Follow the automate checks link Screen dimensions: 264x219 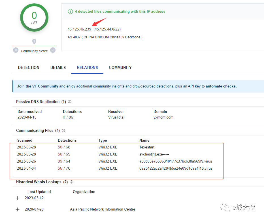tap(221, 86)
